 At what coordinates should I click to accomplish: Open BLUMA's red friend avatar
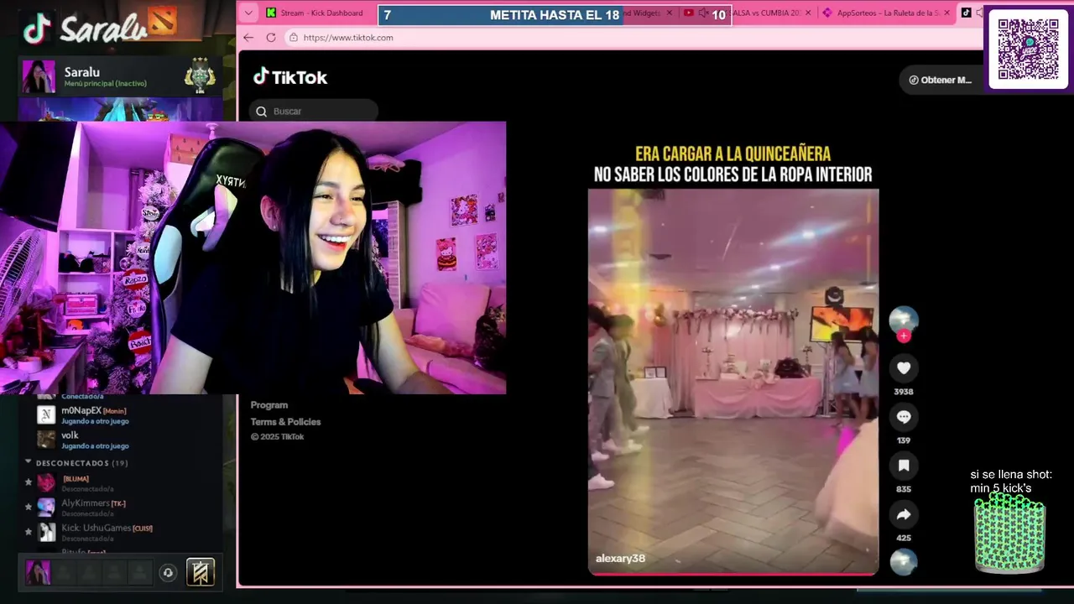click(46, 482)
